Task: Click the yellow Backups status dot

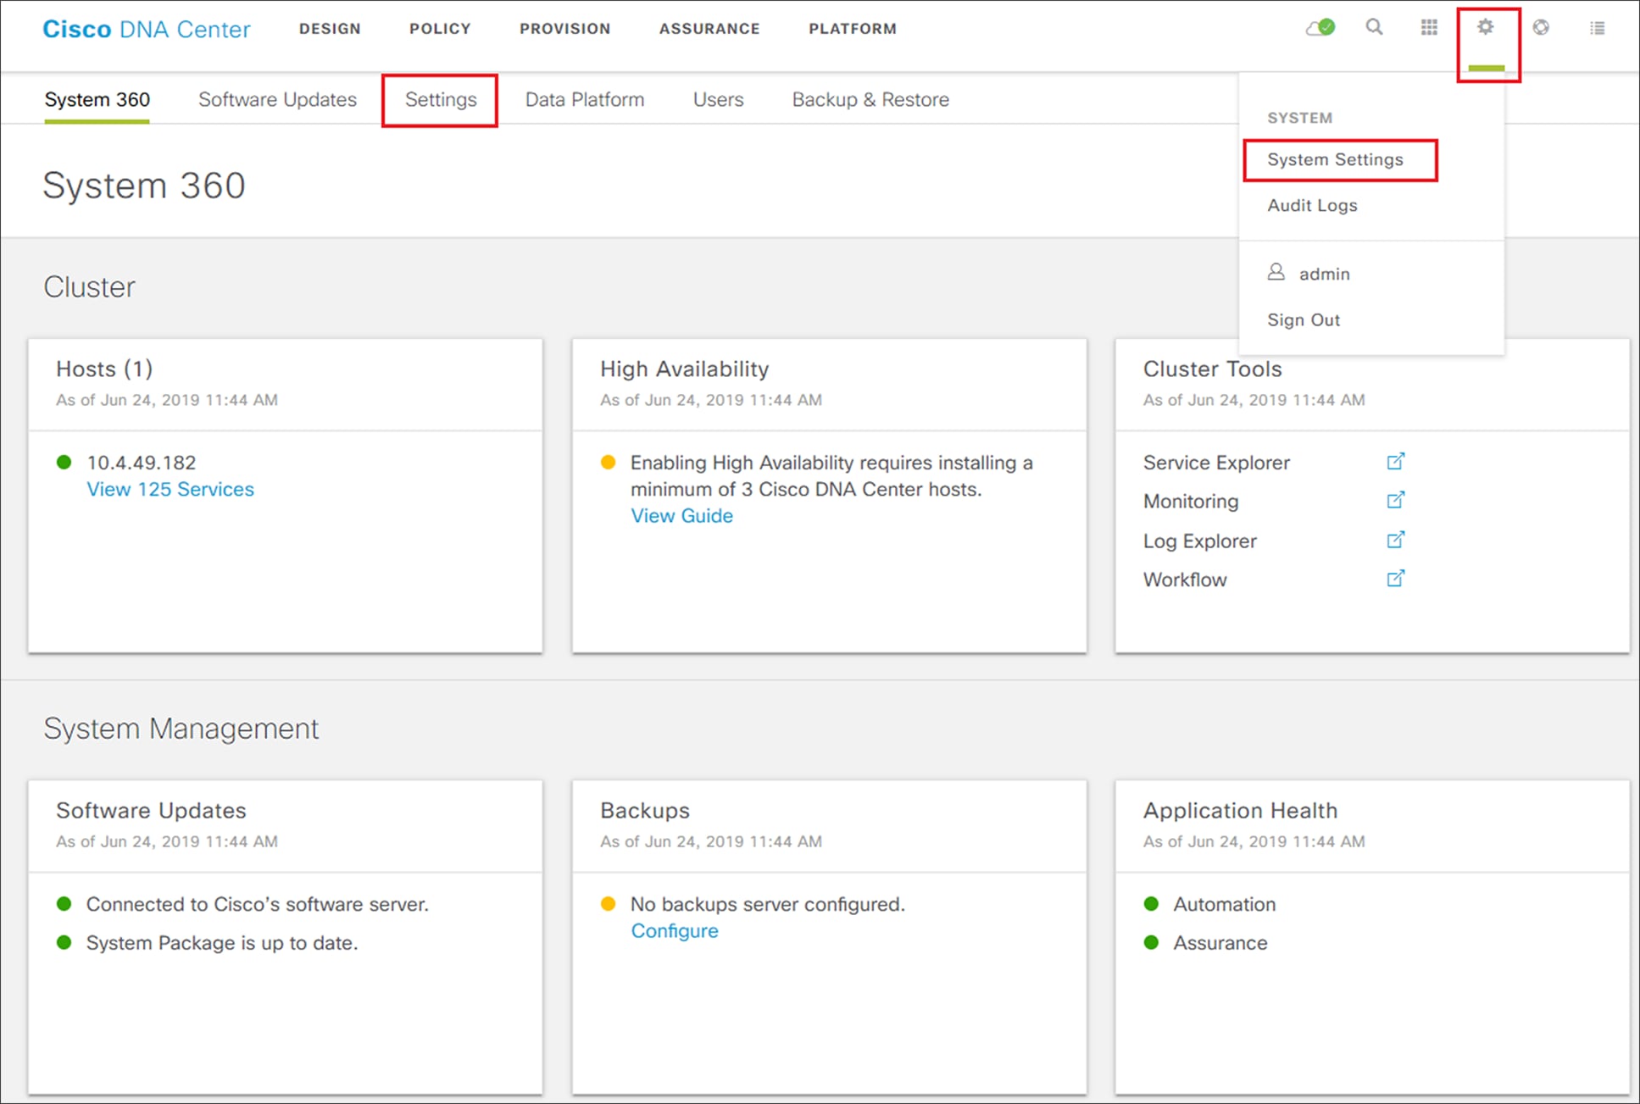Action: coord(608,904)
